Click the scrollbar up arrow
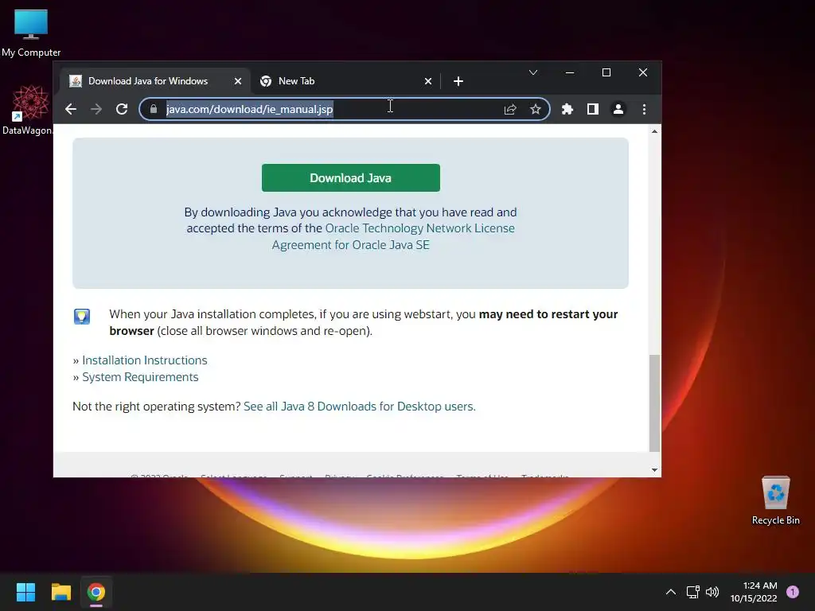Image resolution: width=815 pixels, height=611 pixels. [x=654, y=131]
